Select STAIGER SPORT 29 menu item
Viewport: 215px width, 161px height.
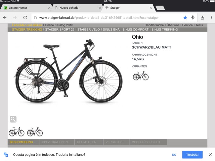60,30
